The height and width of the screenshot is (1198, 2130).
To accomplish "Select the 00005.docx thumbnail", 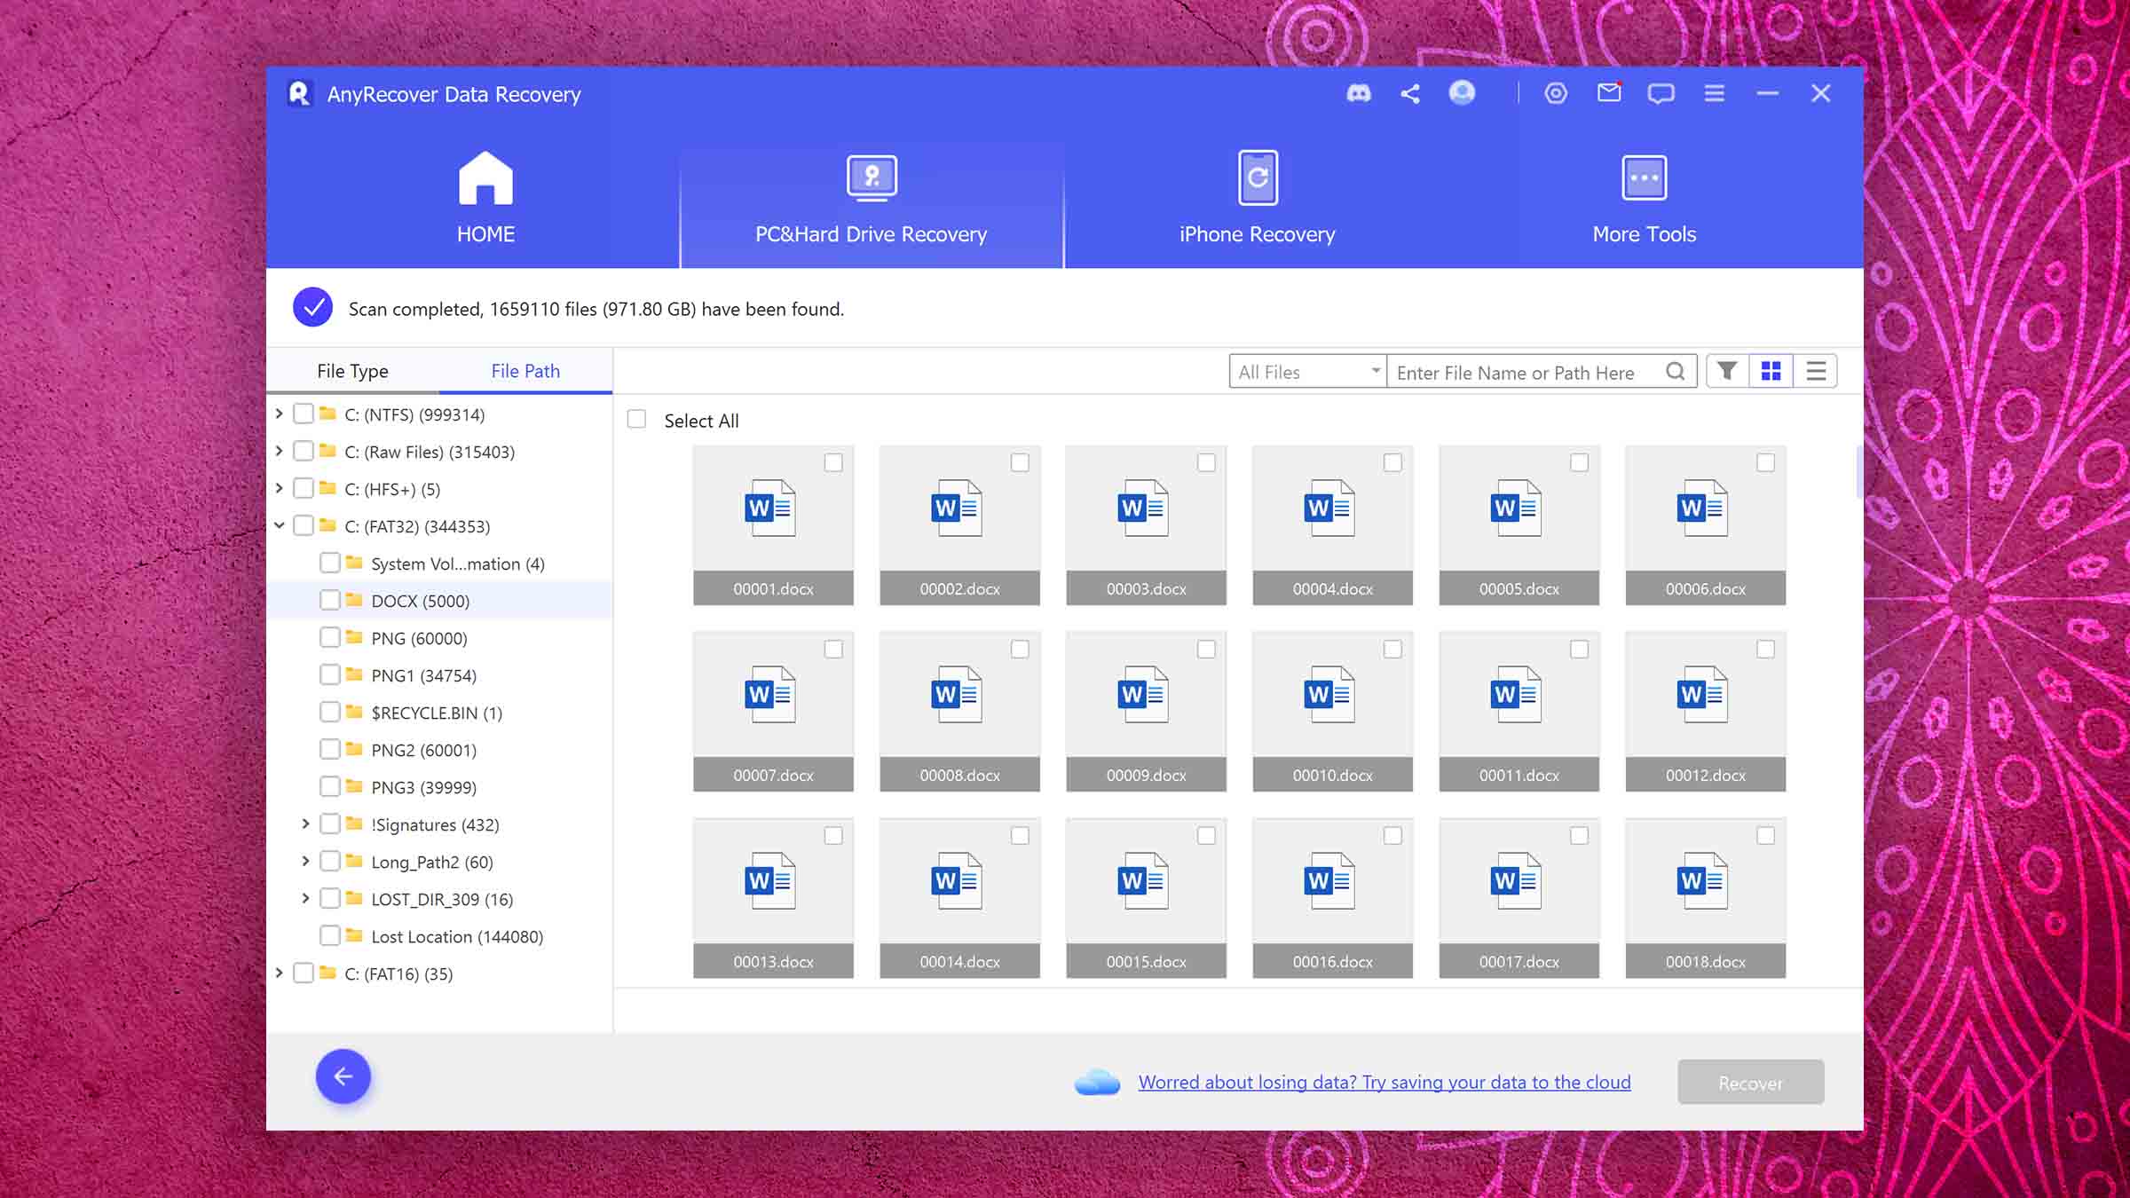I will tap(1519, 524).
